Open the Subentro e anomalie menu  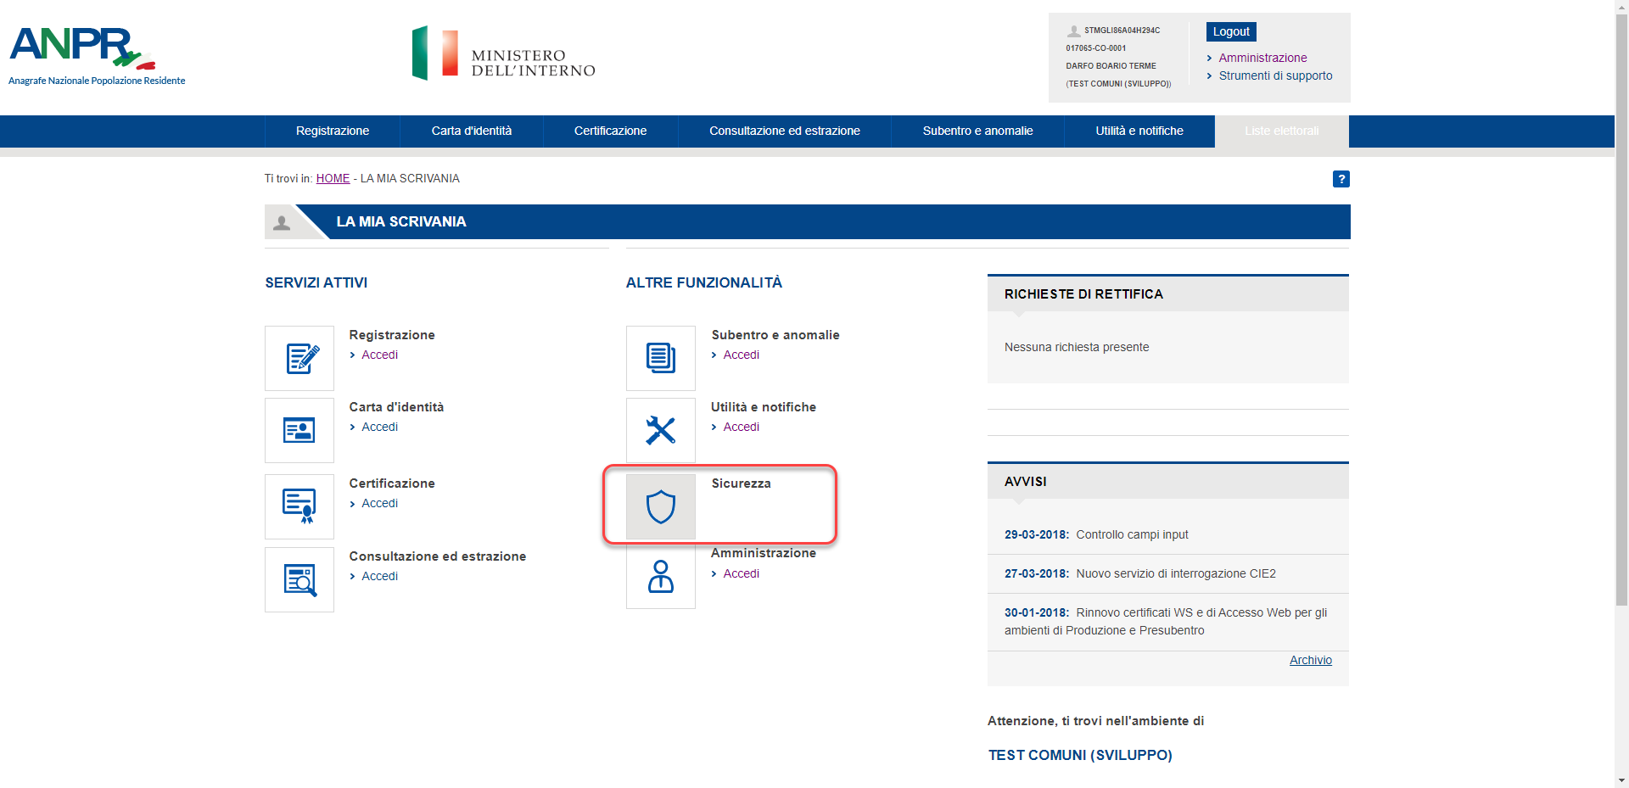tap(977, 131)
